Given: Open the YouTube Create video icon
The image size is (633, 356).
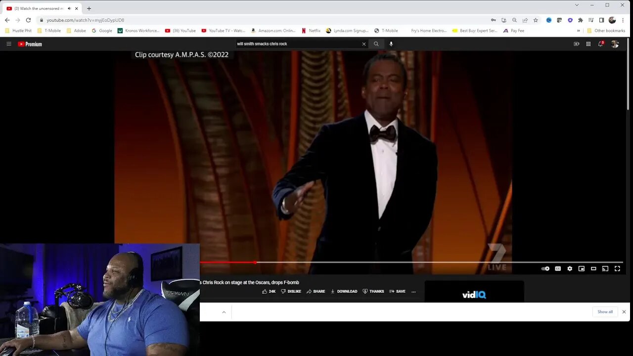Looking at the screenshot, I should point(577,44).
